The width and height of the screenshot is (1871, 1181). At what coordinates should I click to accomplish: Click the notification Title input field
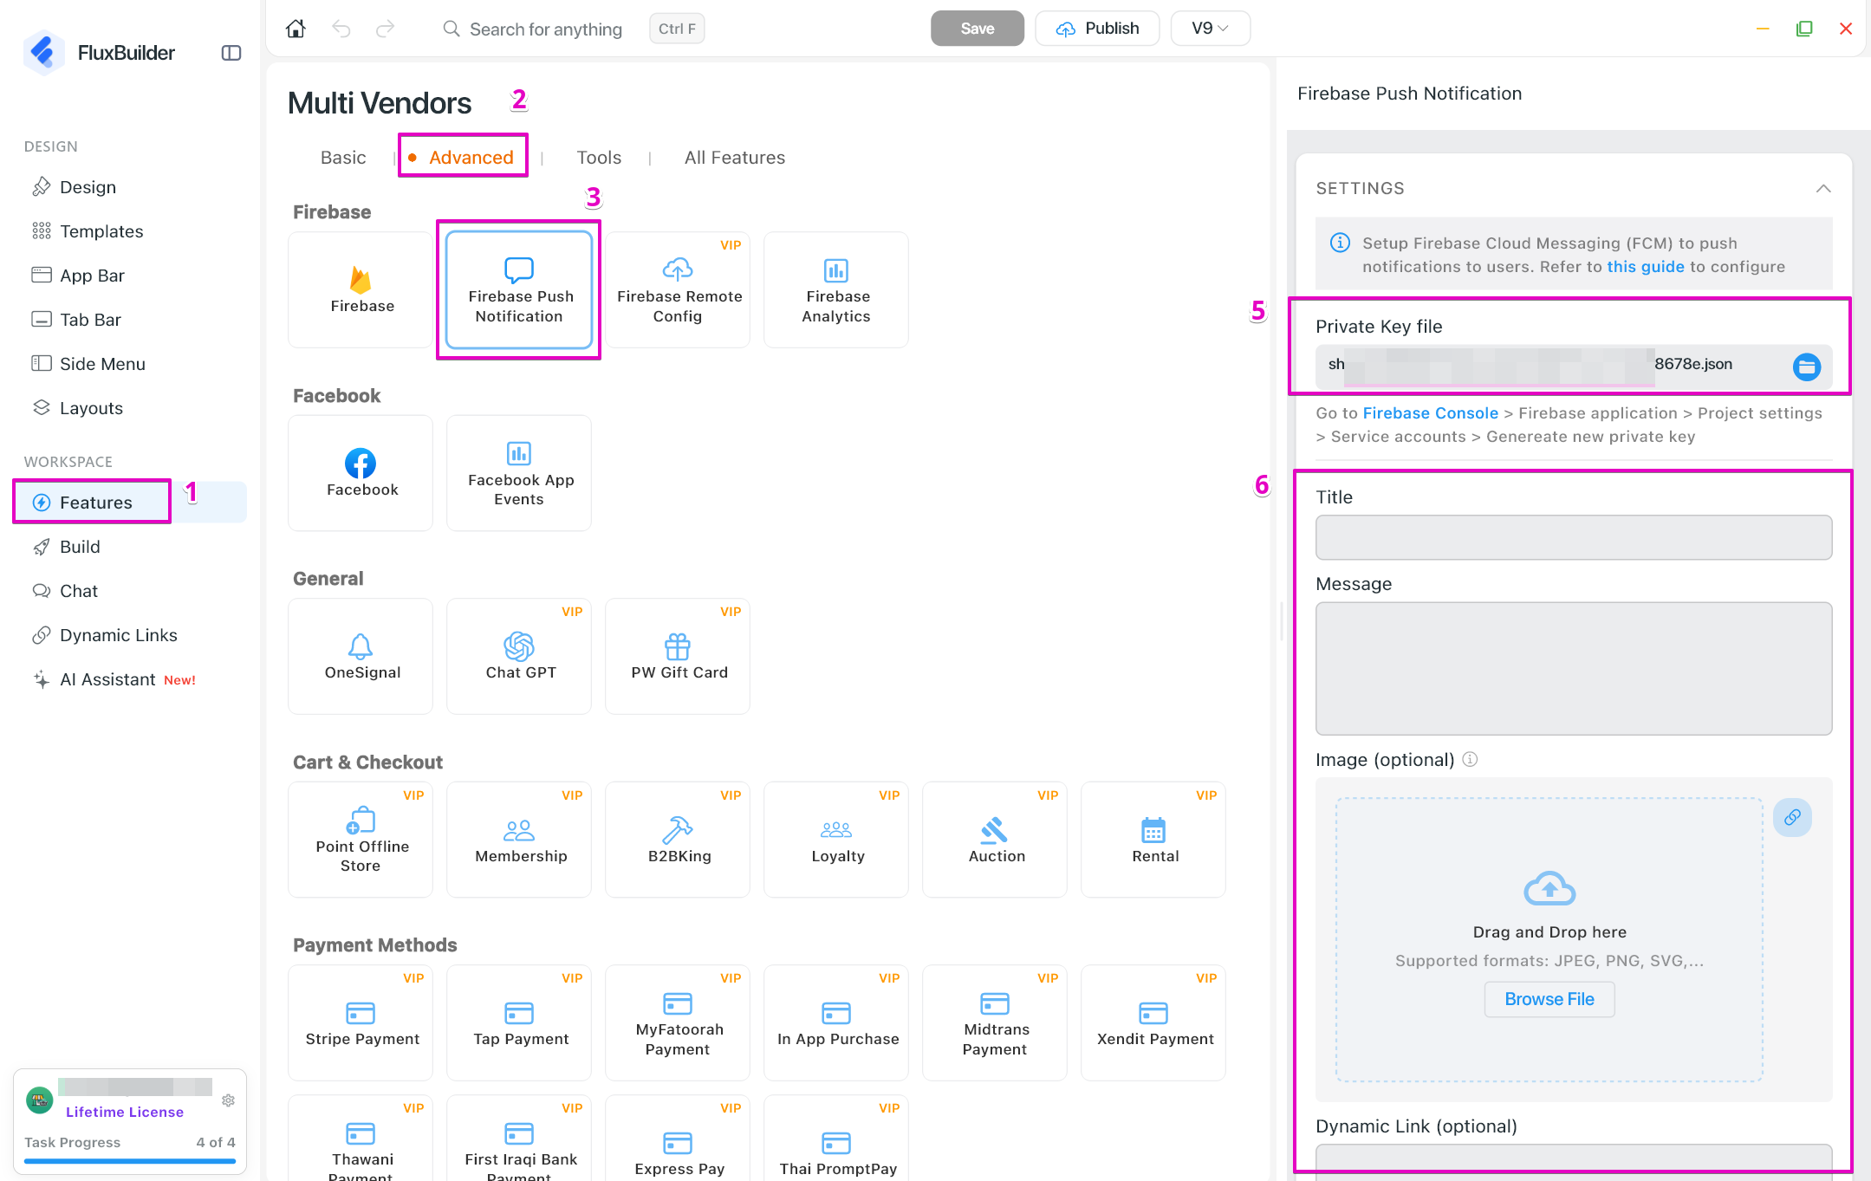pos(1574,537)
